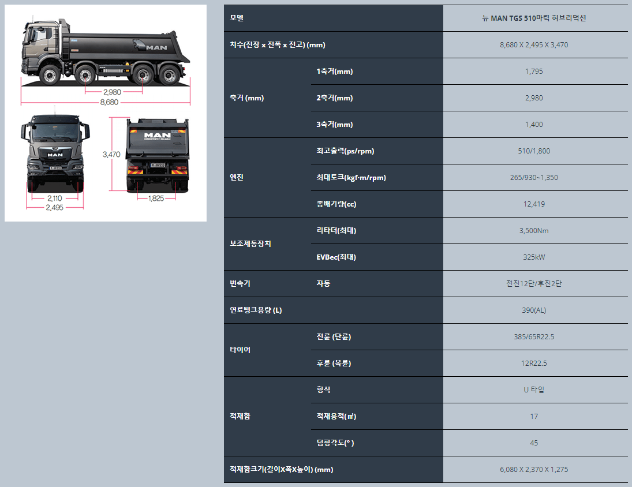Click the '1,825' rear track dimension in diagram

tap(156, 198)
